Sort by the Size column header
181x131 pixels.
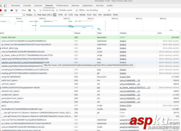click(x=168, y=33)
